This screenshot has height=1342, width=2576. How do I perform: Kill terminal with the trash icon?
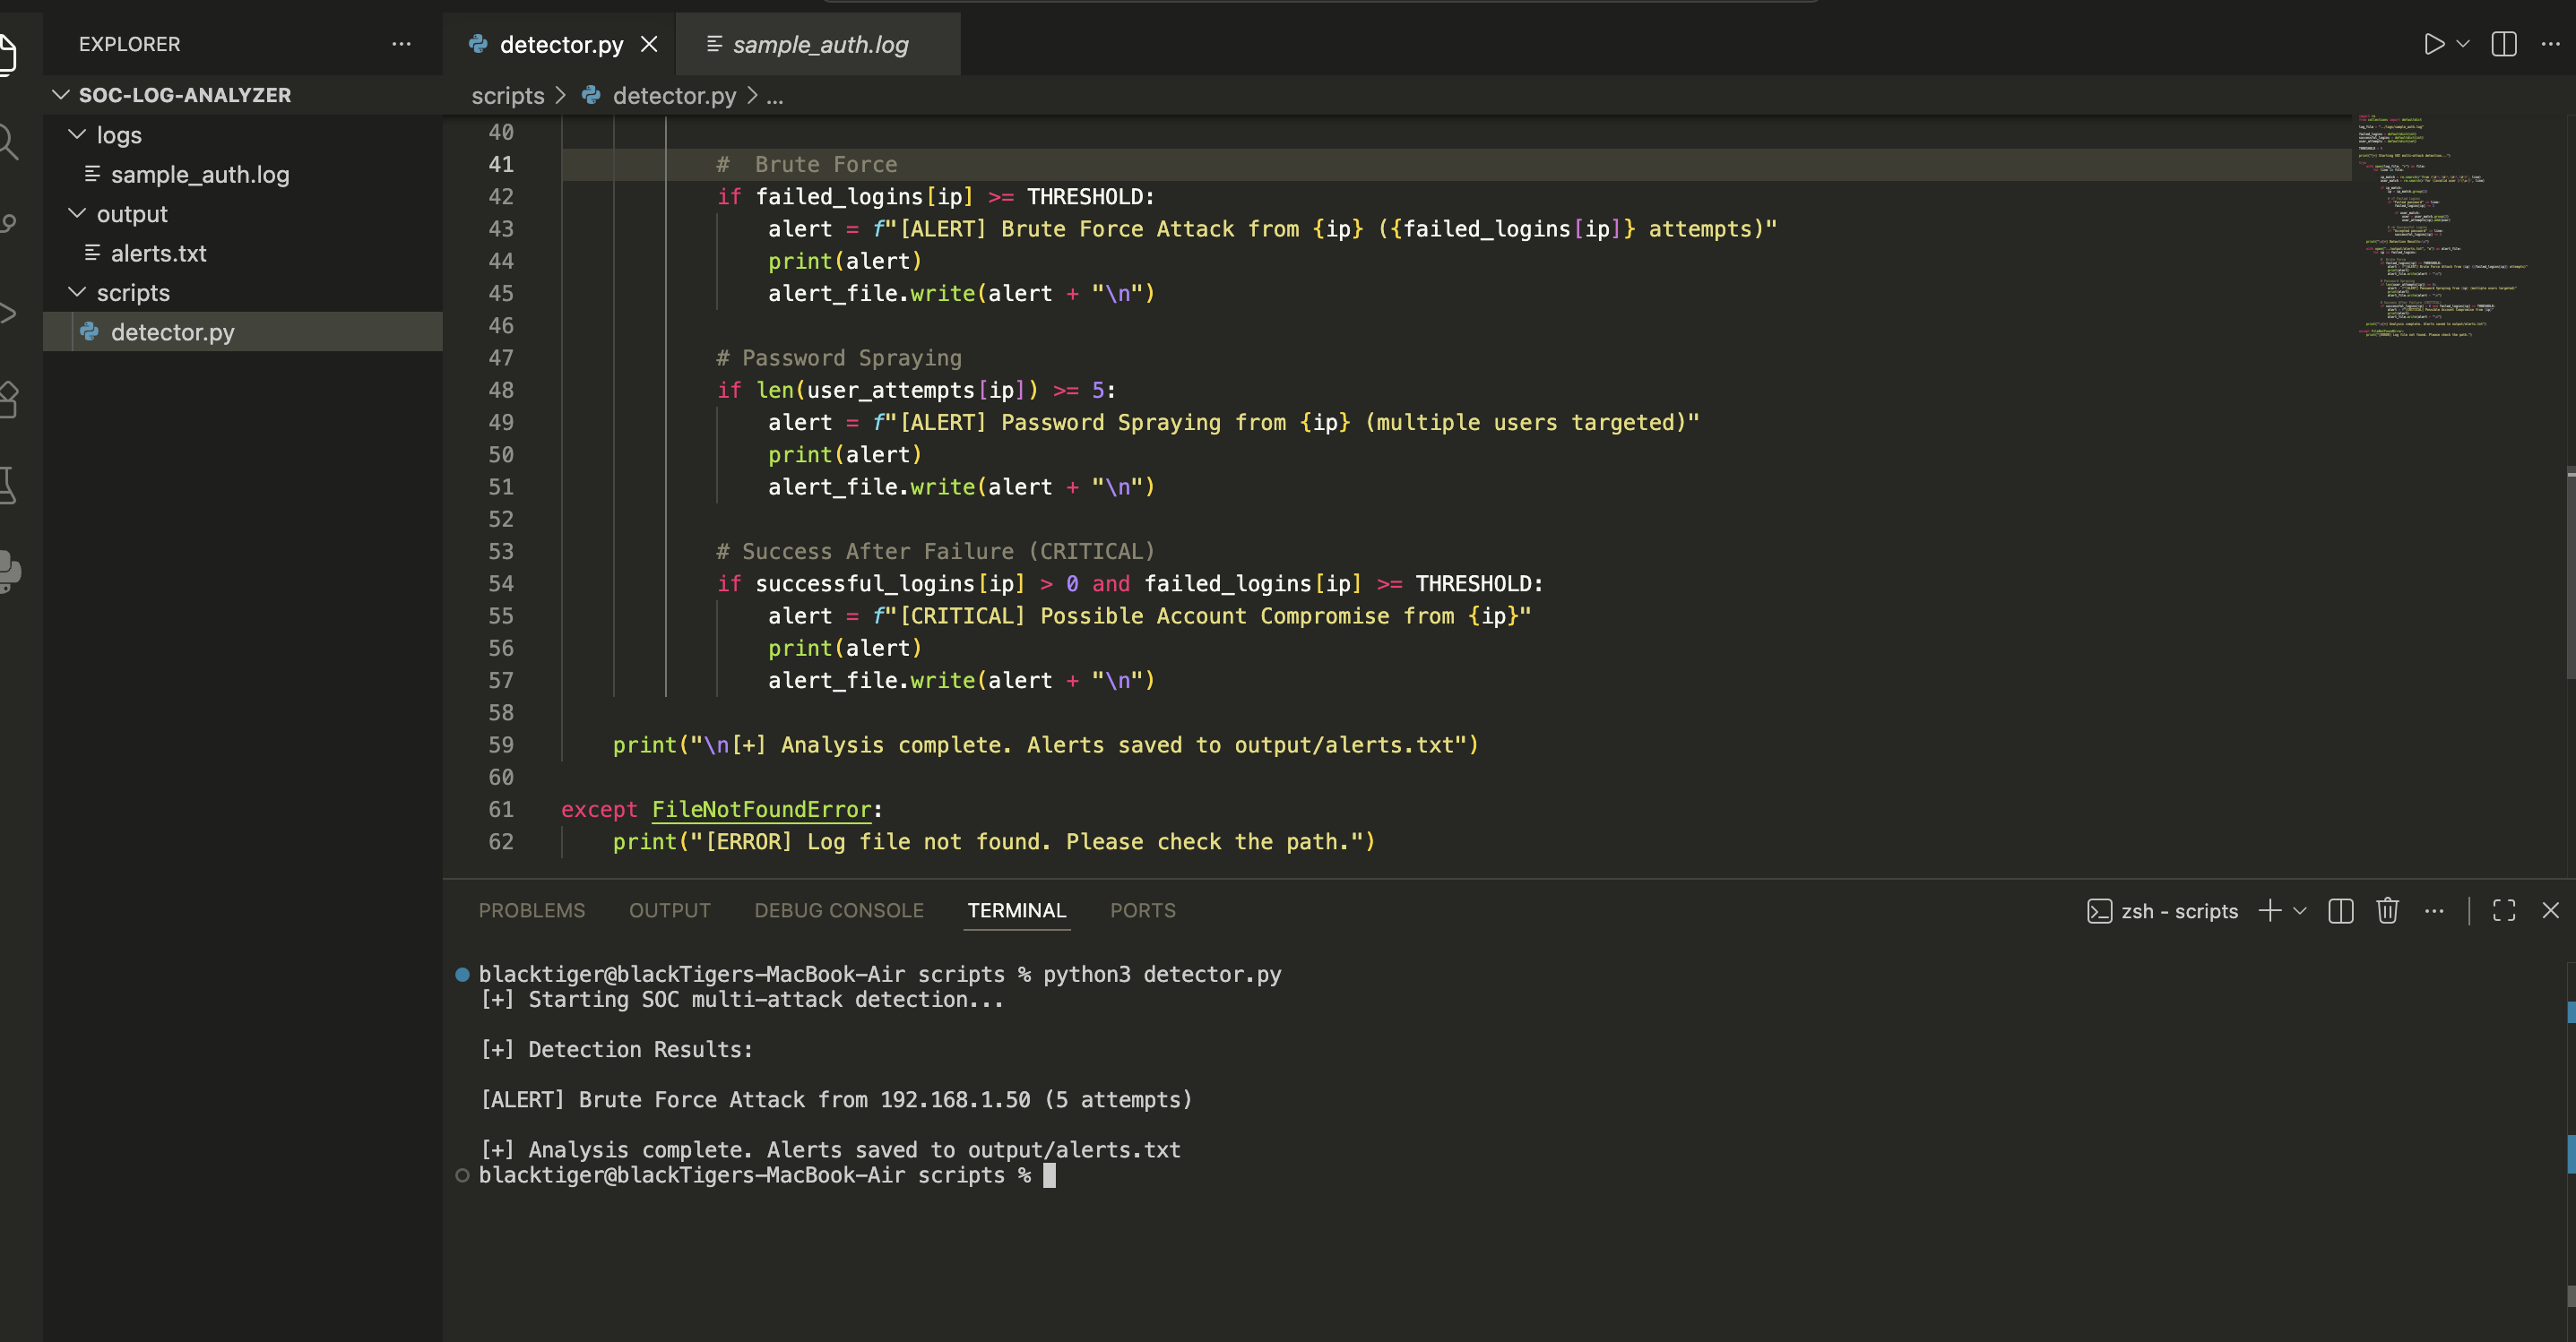tap(2387, 910)
